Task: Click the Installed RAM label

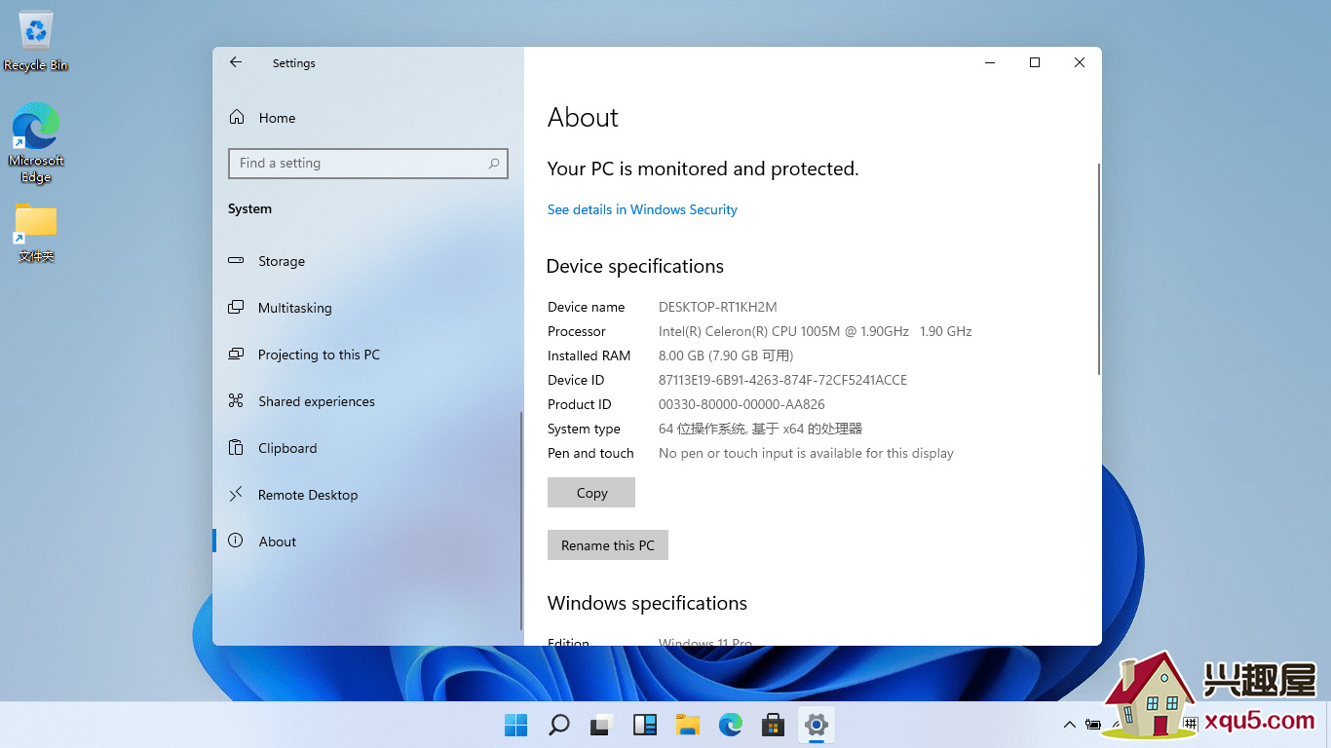Action: (589, 355)
